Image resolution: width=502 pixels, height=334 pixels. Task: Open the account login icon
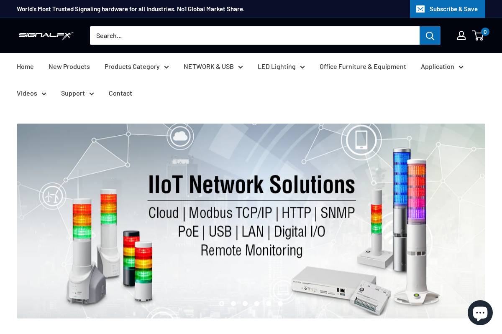[x=461, y=35]
